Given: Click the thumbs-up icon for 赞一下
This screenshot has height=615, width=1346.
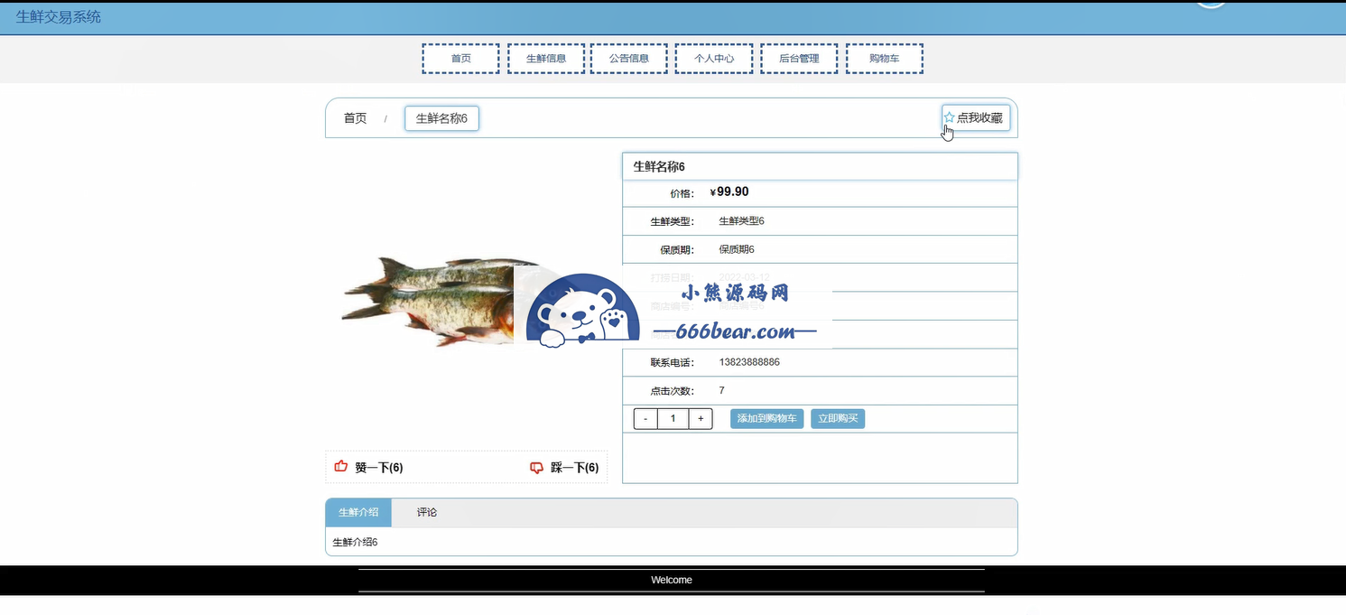Looking at the screenshot, I should (x=341, y=467).
